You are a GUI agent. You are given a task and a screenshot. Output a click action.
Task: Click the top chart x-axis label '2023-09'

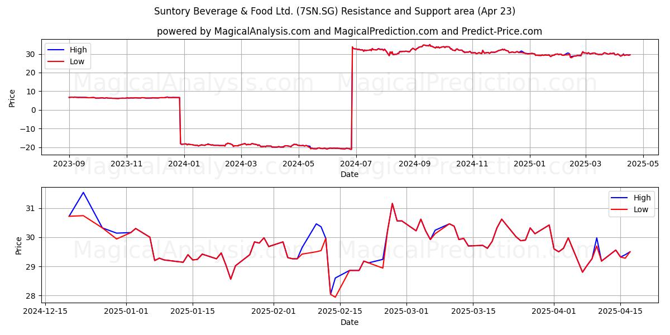tap(69, 164)
